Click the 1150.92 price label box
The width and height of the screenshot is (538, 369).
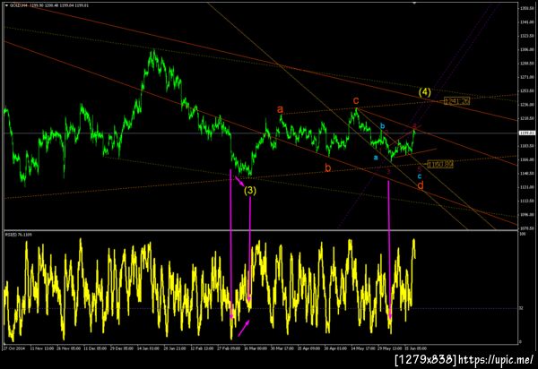click(440, 165)
